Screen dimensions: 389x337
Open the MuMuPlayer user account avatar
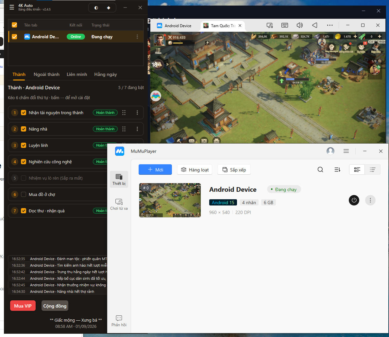click(x=330, y=151)
